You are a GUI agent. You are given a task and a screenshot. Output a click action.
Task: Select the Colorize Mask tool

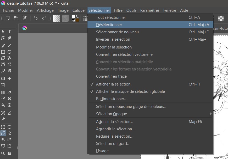pyautogui.click(x=3, y=99)
